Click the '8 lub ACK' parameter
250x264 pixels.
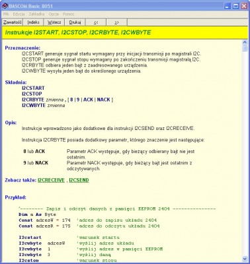(34, 151)
